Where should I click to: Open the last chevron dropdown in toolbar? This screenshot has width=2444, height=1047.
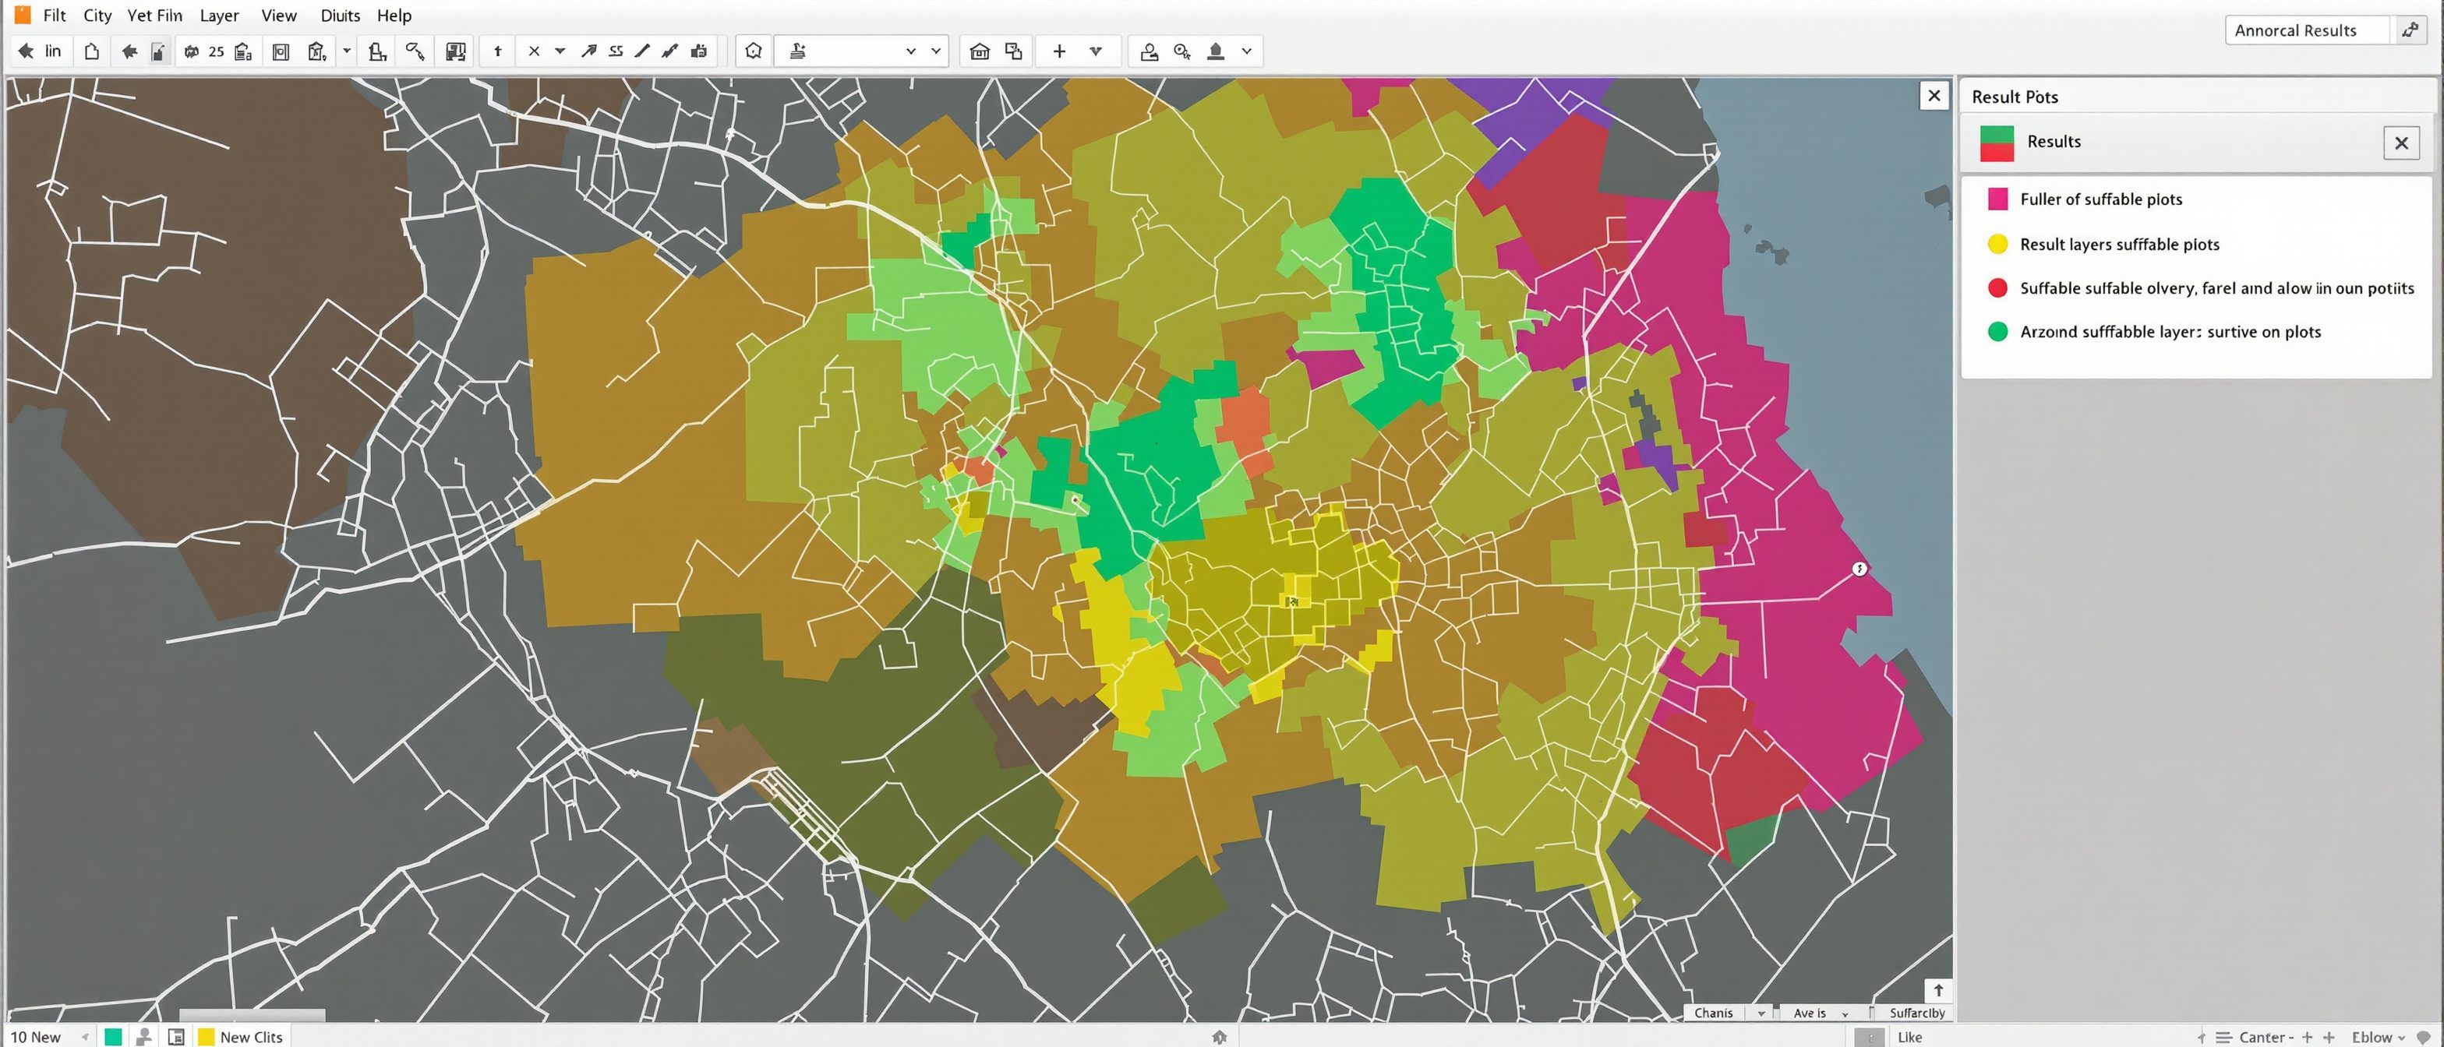[x=1247, y=51]
